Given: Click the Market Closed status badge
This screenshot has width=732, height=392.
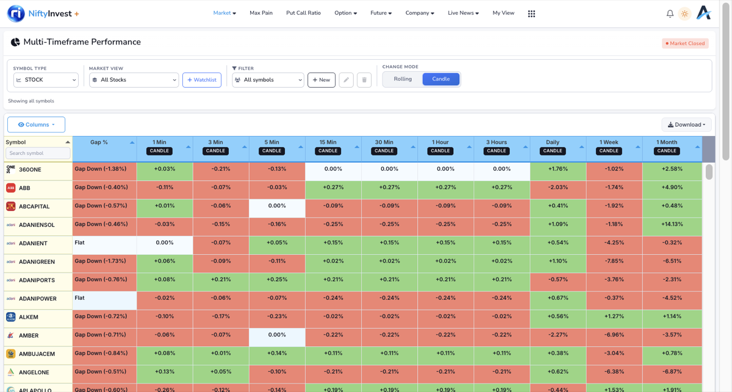Looking at the screenshot, I should 685,43.
